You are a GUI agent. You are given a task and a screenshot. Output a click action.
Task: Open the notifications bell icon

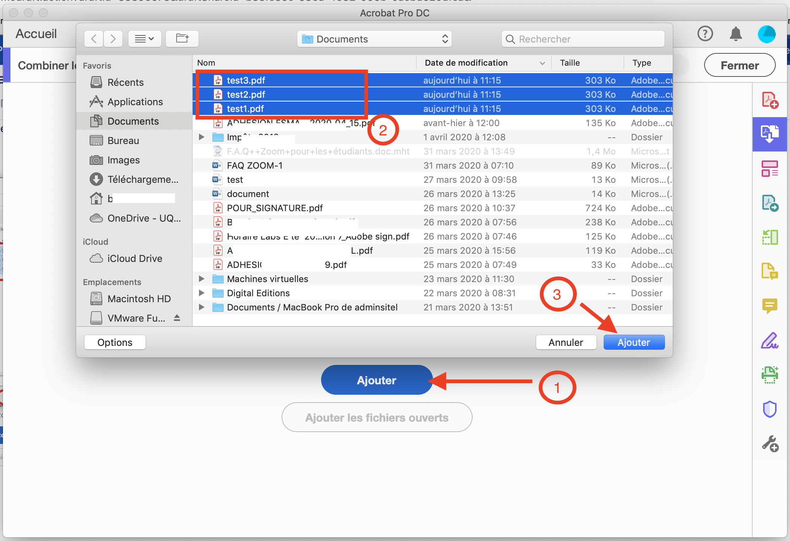[736, 34]
